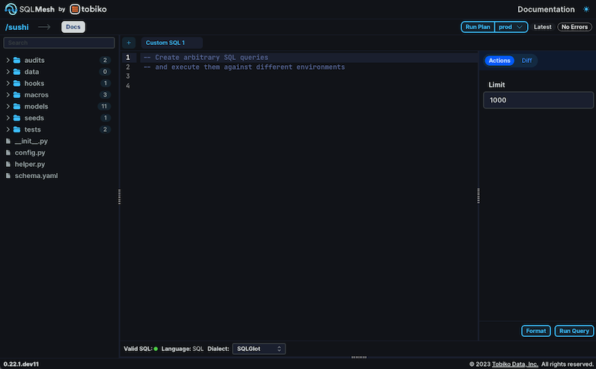Click the Format button
Viewport: 596px width, 369px height.
click(x=535, y=331)
